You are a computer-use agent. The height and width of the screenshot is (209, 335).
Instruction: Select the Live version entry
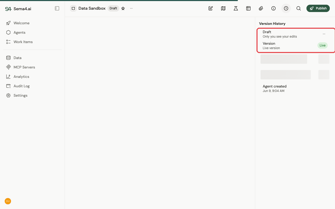296,45
